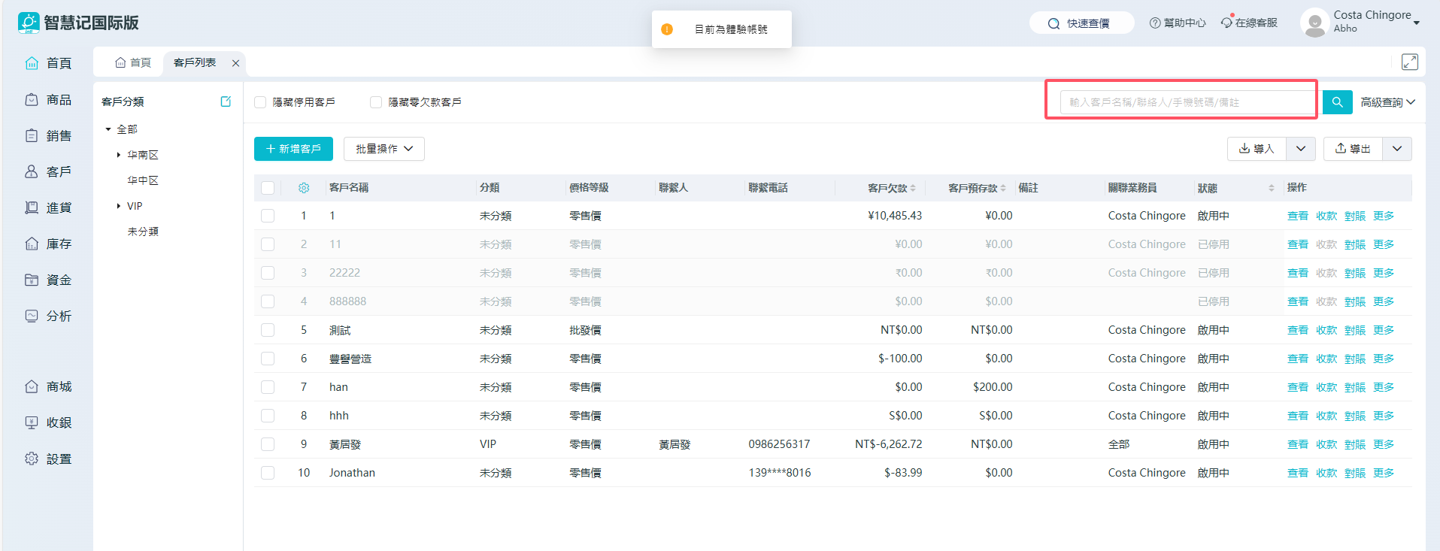Viewport: 1440px width, 551px height.
Task: Click the teal search magnifier button
Action: [x=1337, y=102]
